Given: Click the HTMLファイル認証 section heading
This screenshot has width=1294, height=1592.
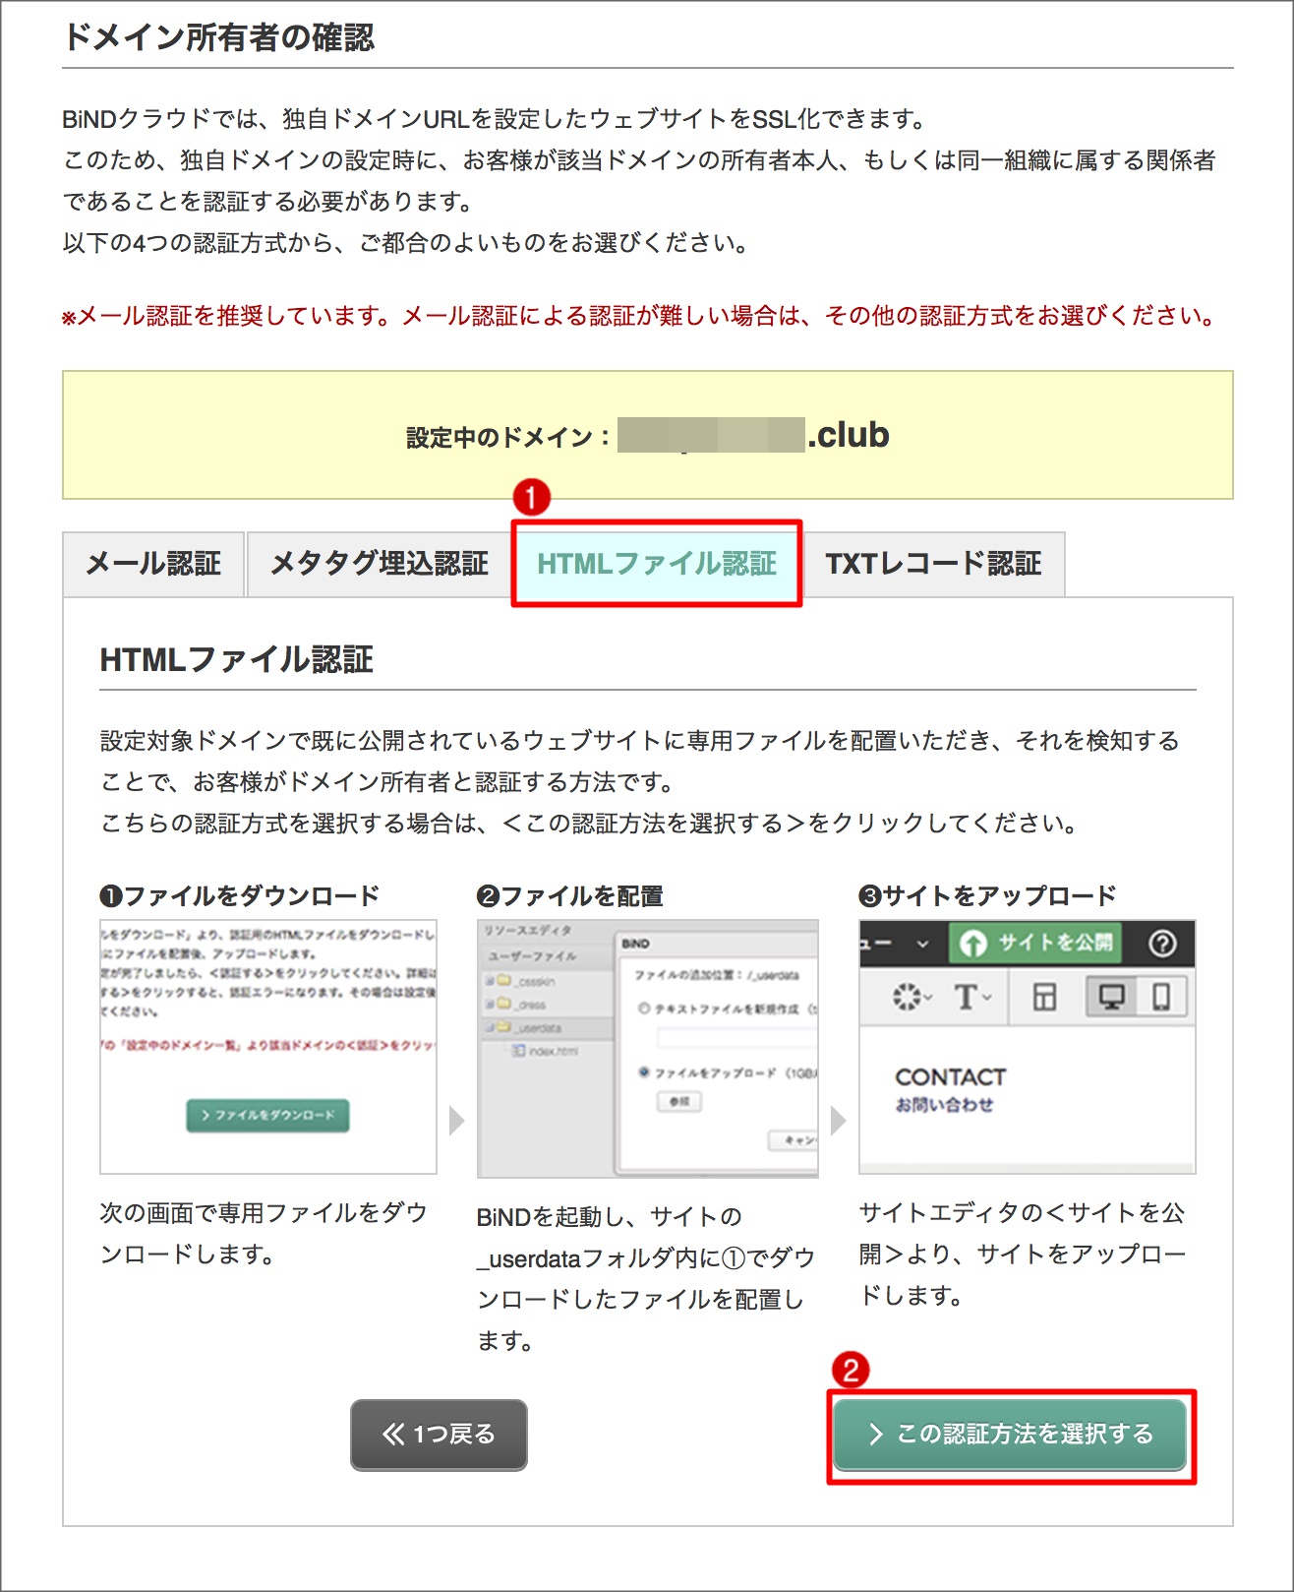Looking at the screenshot, I should (x=237, y=659).
